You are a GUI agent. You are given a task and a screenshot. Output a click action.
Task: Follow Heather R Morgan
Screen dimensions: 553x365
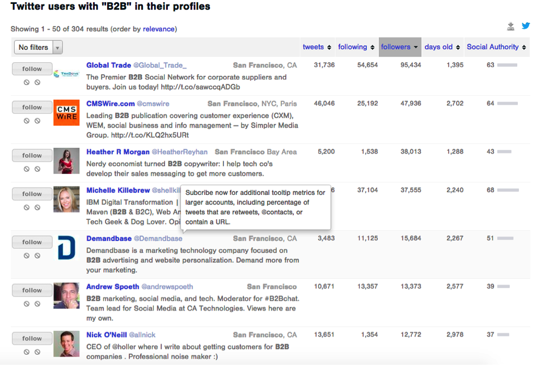32,155
